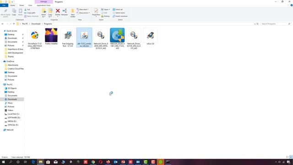This screenshot has width=293, height=165.
Task: Open Firefox from the taskbar
Action: coord(108,162)
